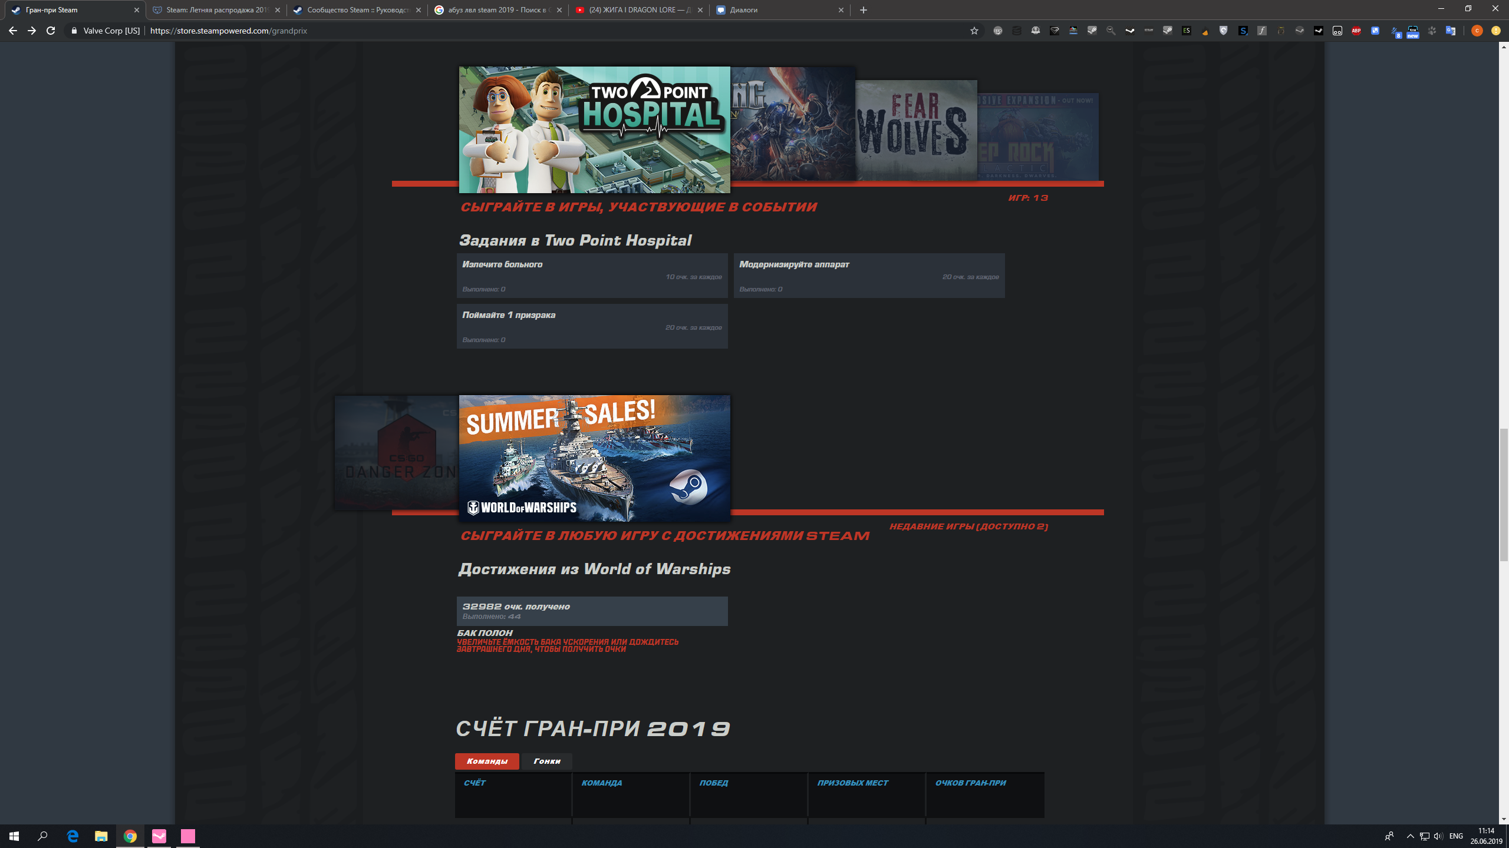
Task: Switch to the 'Сообщество Steam' guide tab
Action: click(357, 10)
